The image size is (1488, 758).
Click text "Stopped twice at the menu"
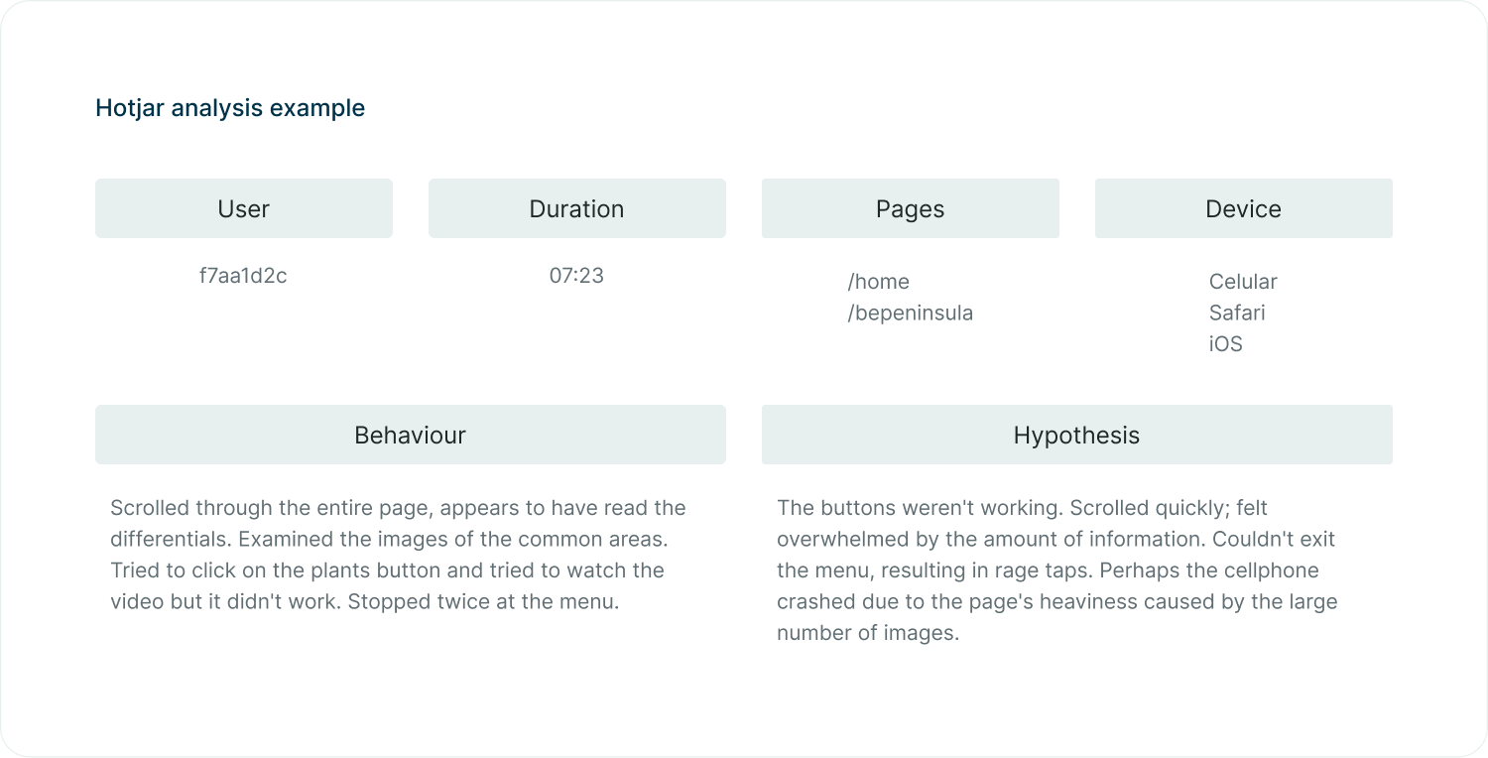pyautogui.click(x=483, y=602)
